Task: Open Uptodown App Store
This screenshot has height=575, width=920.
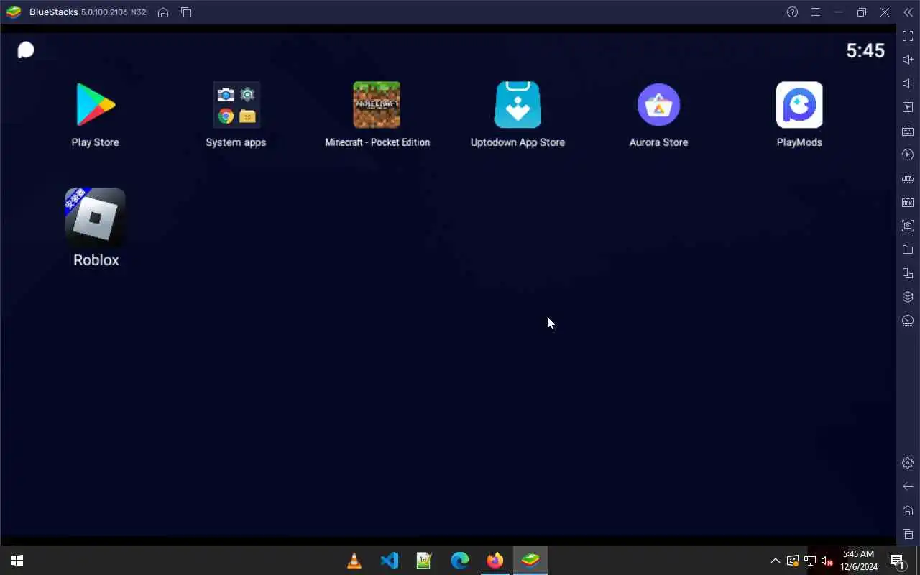Action: [x=517, y=105]
